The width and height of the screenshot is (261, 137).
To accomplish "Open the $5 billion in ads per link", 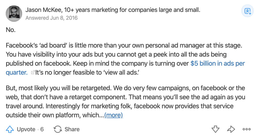I will (218, 64).
